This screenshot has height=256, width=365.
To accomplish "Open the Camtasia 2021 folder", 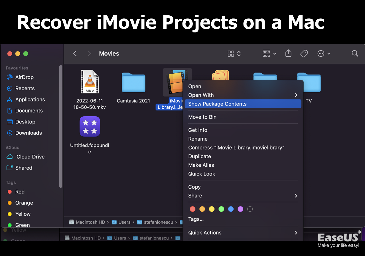I will click(x=133, y=82).
